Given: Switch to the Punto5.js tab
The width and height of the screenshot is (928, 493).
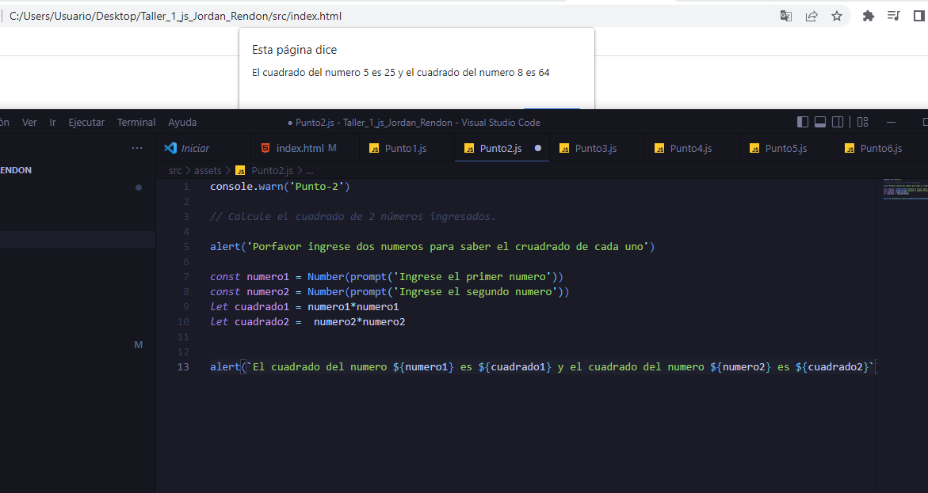Looking at the screenshot, I should (x=787, y=148).
